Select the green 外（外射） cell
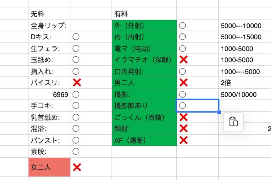271x180 pixels. pyautogui.click(x=144, y=26)
